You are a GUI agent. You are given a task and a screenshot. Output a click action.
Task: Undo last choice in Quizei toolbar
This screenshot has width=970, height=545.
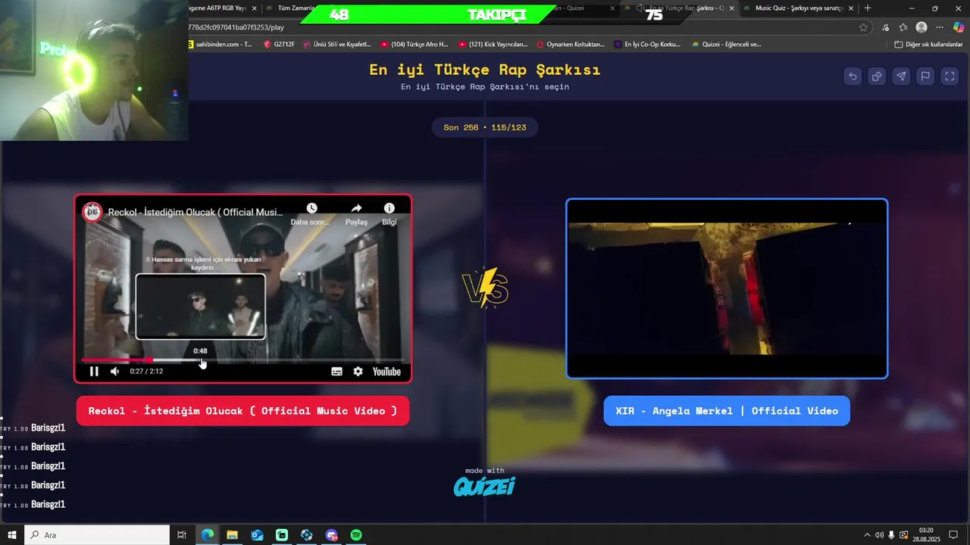click(x=853, y=76)
